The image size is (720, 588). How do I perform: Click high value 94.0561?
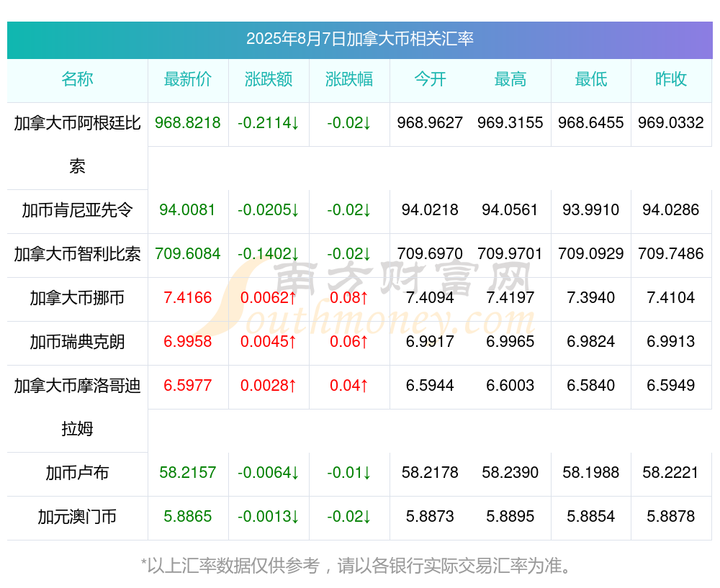tap(510, 209)
